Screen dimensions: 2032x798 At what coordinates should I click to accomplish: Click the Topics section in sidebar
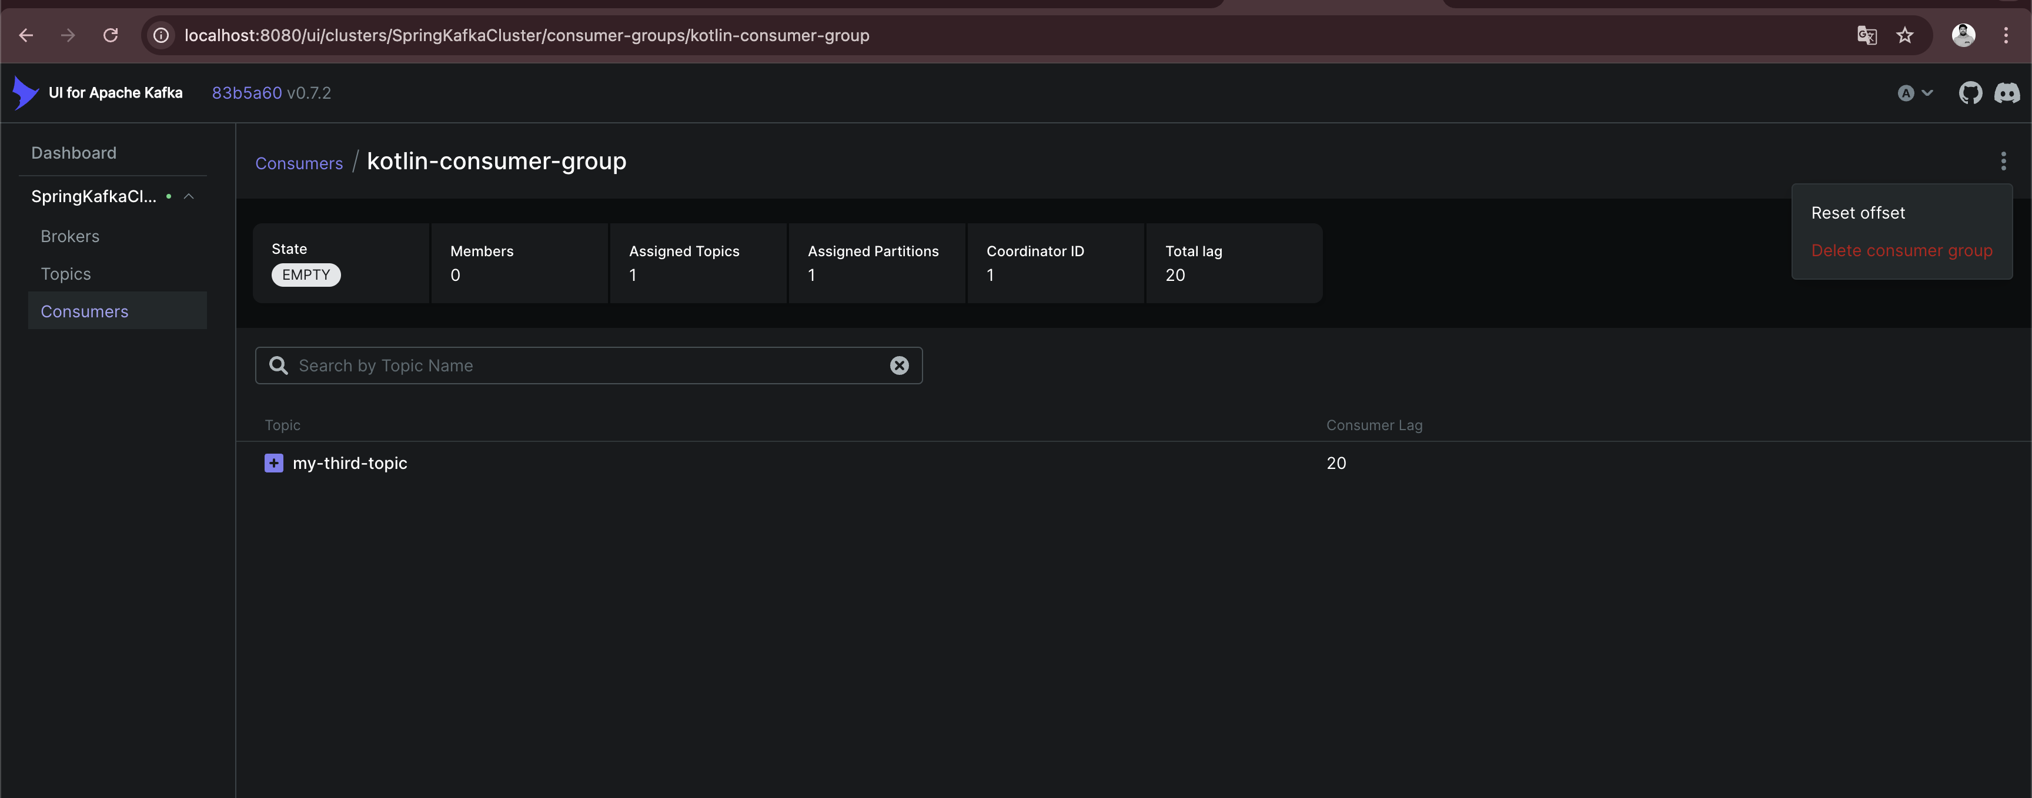[x=65, y=274]
